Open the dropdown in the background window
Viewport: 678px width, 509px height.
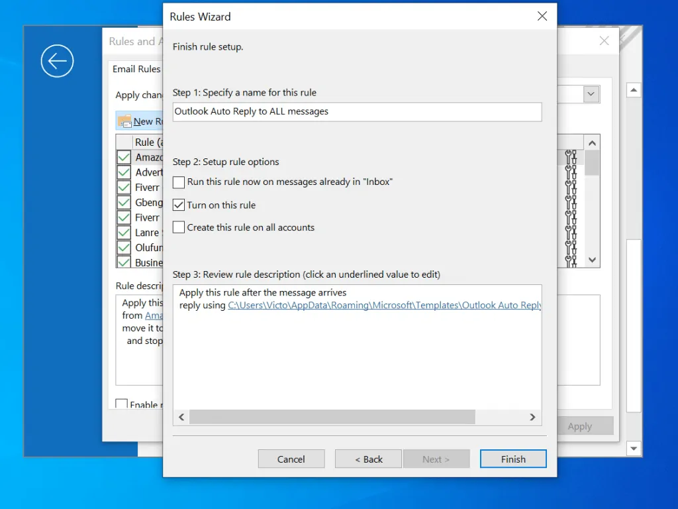pos(591,94)
